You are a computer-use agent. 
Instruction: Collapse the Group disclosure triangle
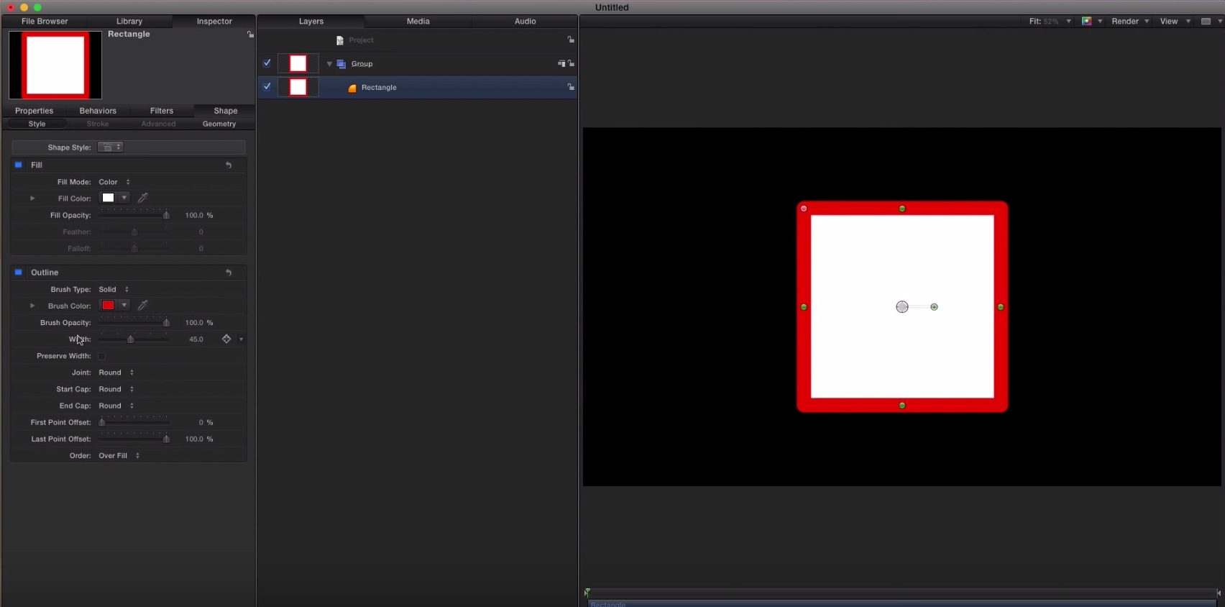(x=330, y=64)
